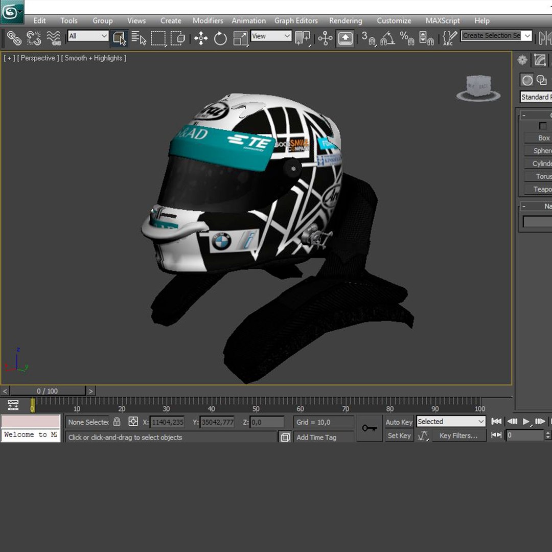Enable the AutoGrid checkbox
This screenshot has height=552, width=552.
[x=543, y=126]
